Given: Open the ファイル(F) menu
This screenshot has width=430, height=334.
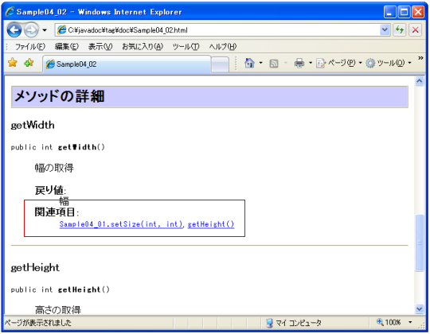Looking at the screenshot, I should pos(30,47).
